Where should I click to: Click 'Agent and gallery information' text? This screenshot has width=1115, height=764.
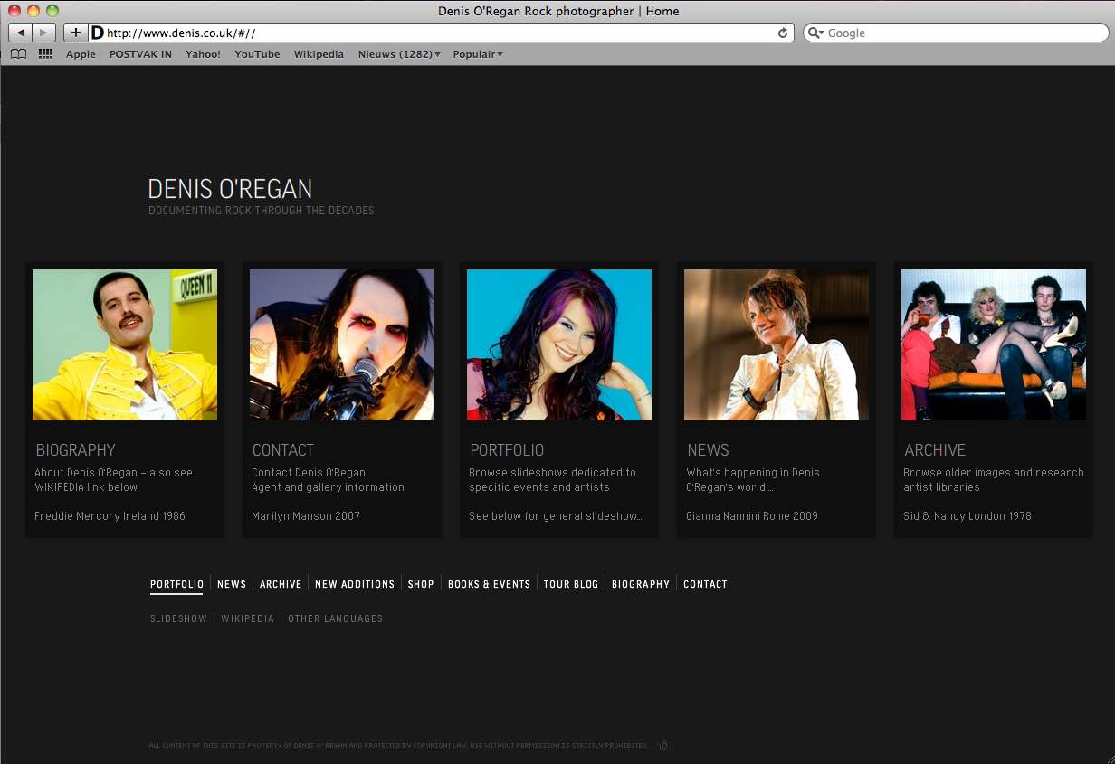[x=328, y=487]
